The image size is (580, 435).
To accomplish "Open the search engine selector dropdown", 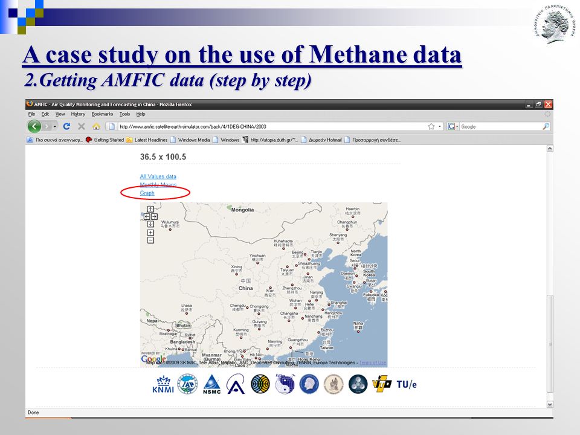I will pos(453,126).
